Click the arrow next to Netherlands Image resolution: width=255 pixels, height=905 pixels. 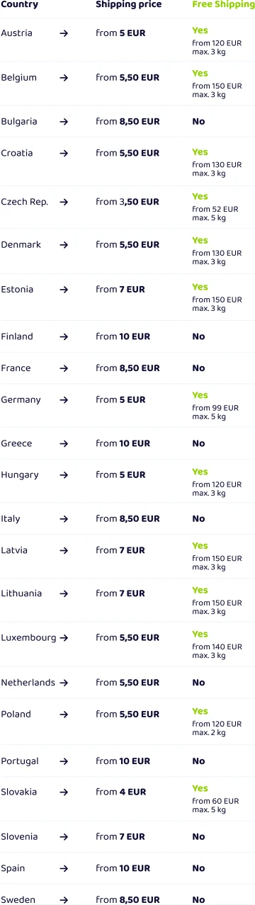pos(64,683)
